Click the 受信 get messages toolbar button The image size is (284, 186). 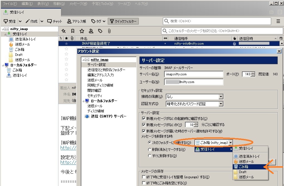[x=10, y=21]
